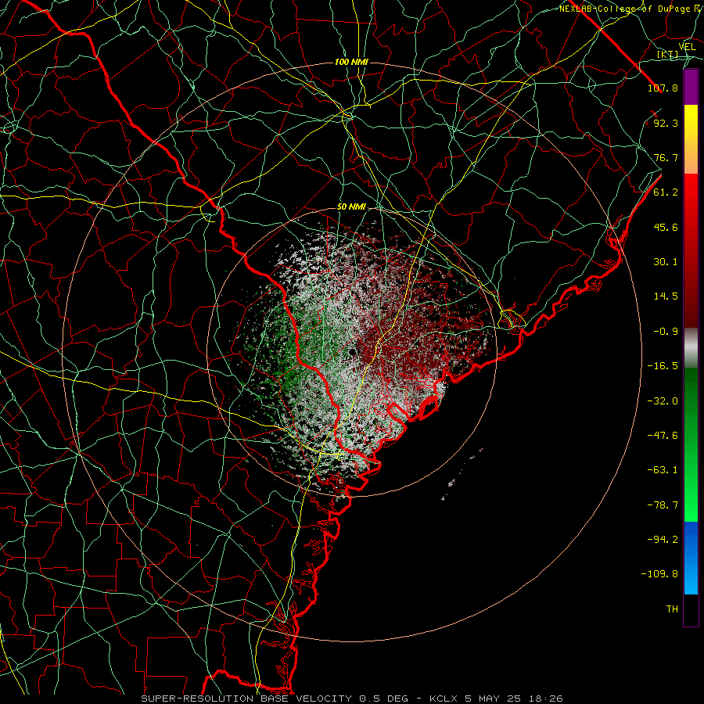Click the -16.5 velocity scale value
The height and width of the screenshot is (704, 704).
click(663, 366)
